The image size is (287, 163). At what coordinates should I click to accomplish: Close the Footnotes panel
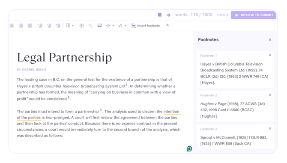270,40
